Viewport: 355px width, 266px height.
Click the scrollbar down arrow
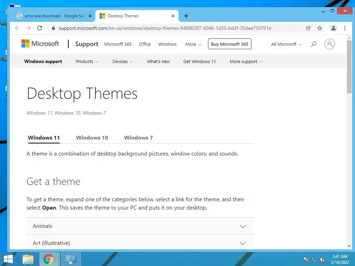tap(349, 246)
